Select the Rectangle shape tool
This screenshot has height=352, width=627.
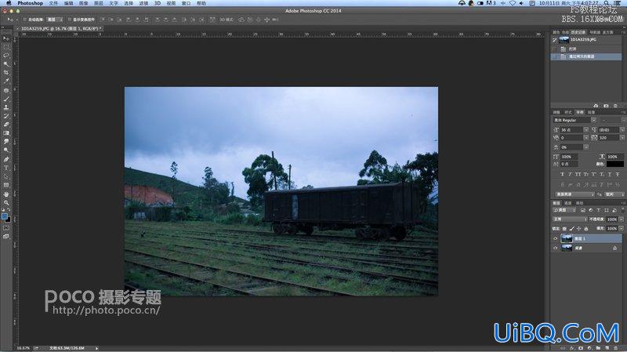point(6,185)
